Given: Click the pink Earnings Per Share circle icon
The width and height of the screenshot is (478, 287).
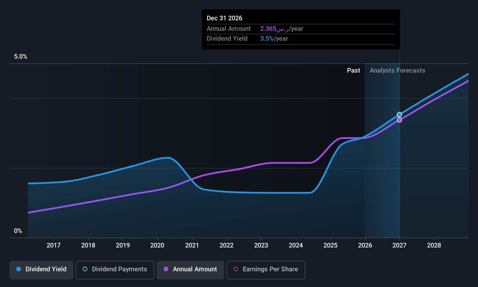Looking at the screenshot, I should tap(236, 269).
